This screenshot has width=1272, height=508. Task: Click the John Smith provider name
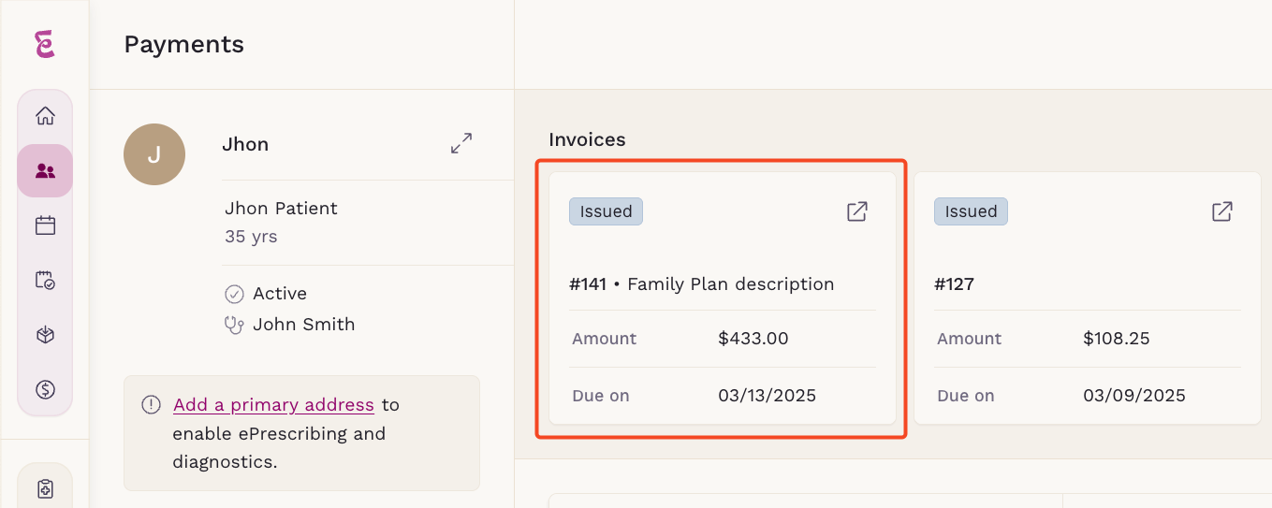click(x=304, y=325)
